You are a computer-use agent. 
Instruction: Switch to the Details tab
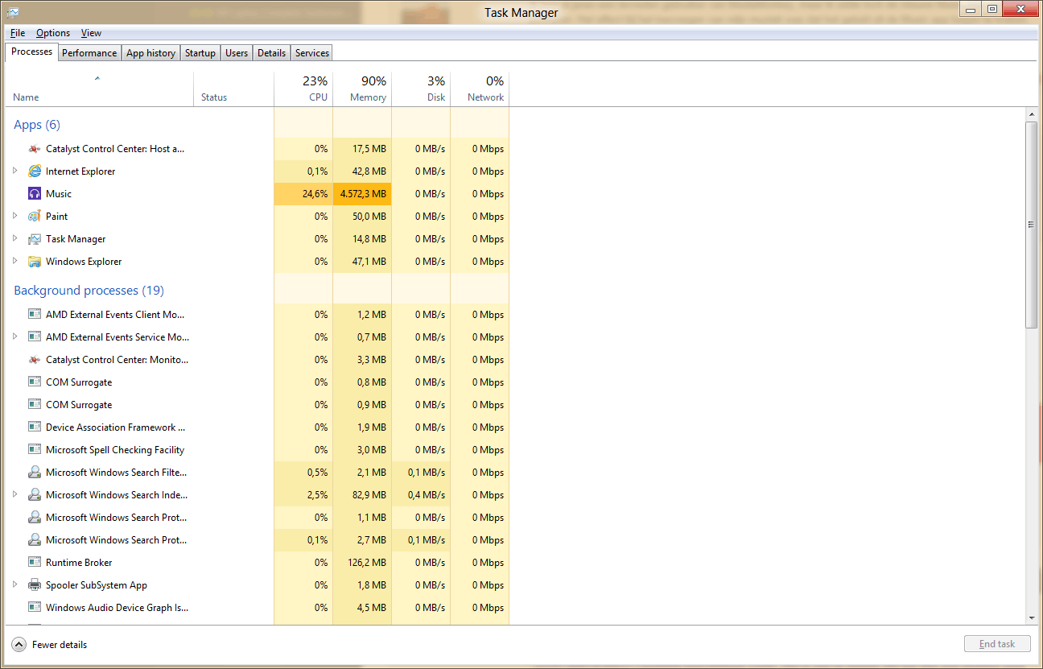click(271, 53)
